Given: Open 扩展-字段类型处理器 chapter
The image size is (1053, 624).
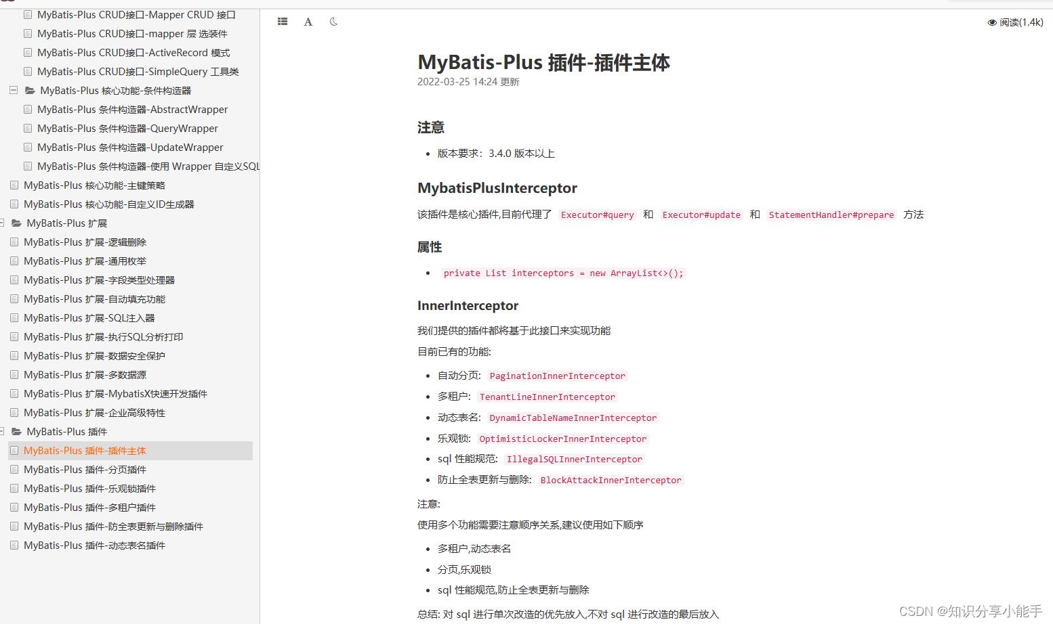Looking at the screenshot, I should (99, 280).
